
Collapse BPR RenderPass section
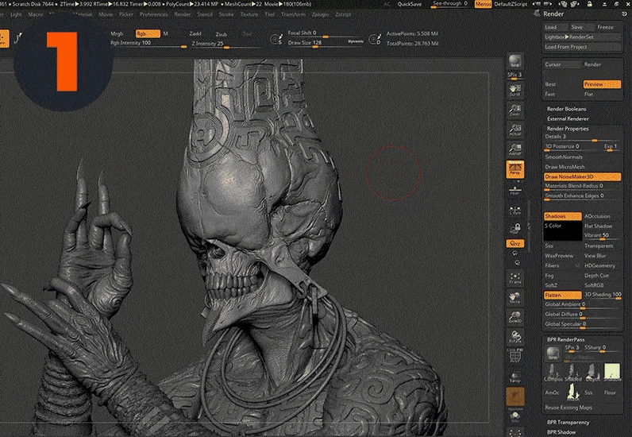coord(568,340)
